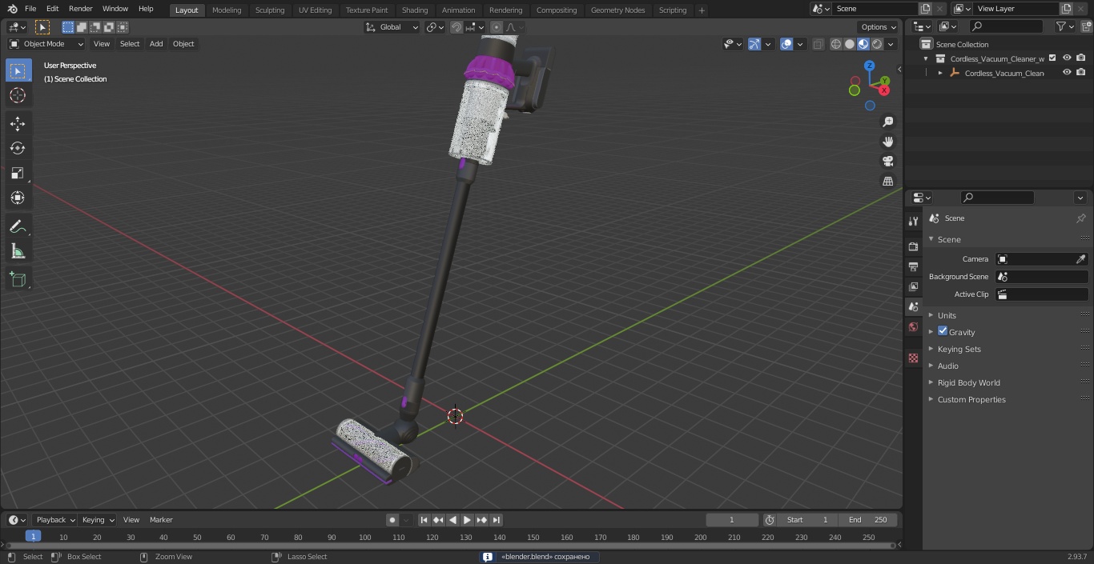Open the Render menu

(80, 9)
